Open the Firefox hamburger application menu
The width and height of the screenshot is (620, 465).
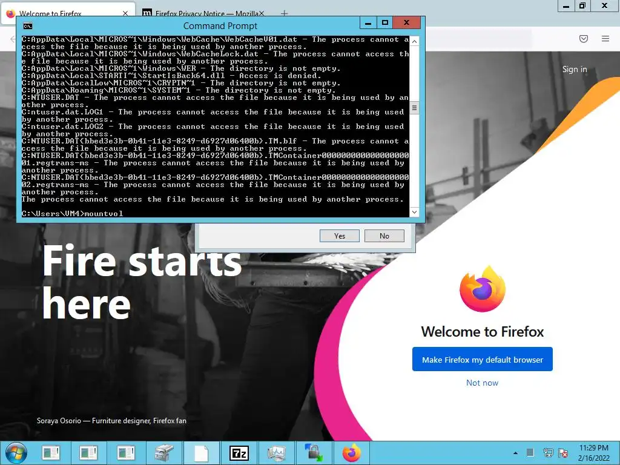point(605,38)
